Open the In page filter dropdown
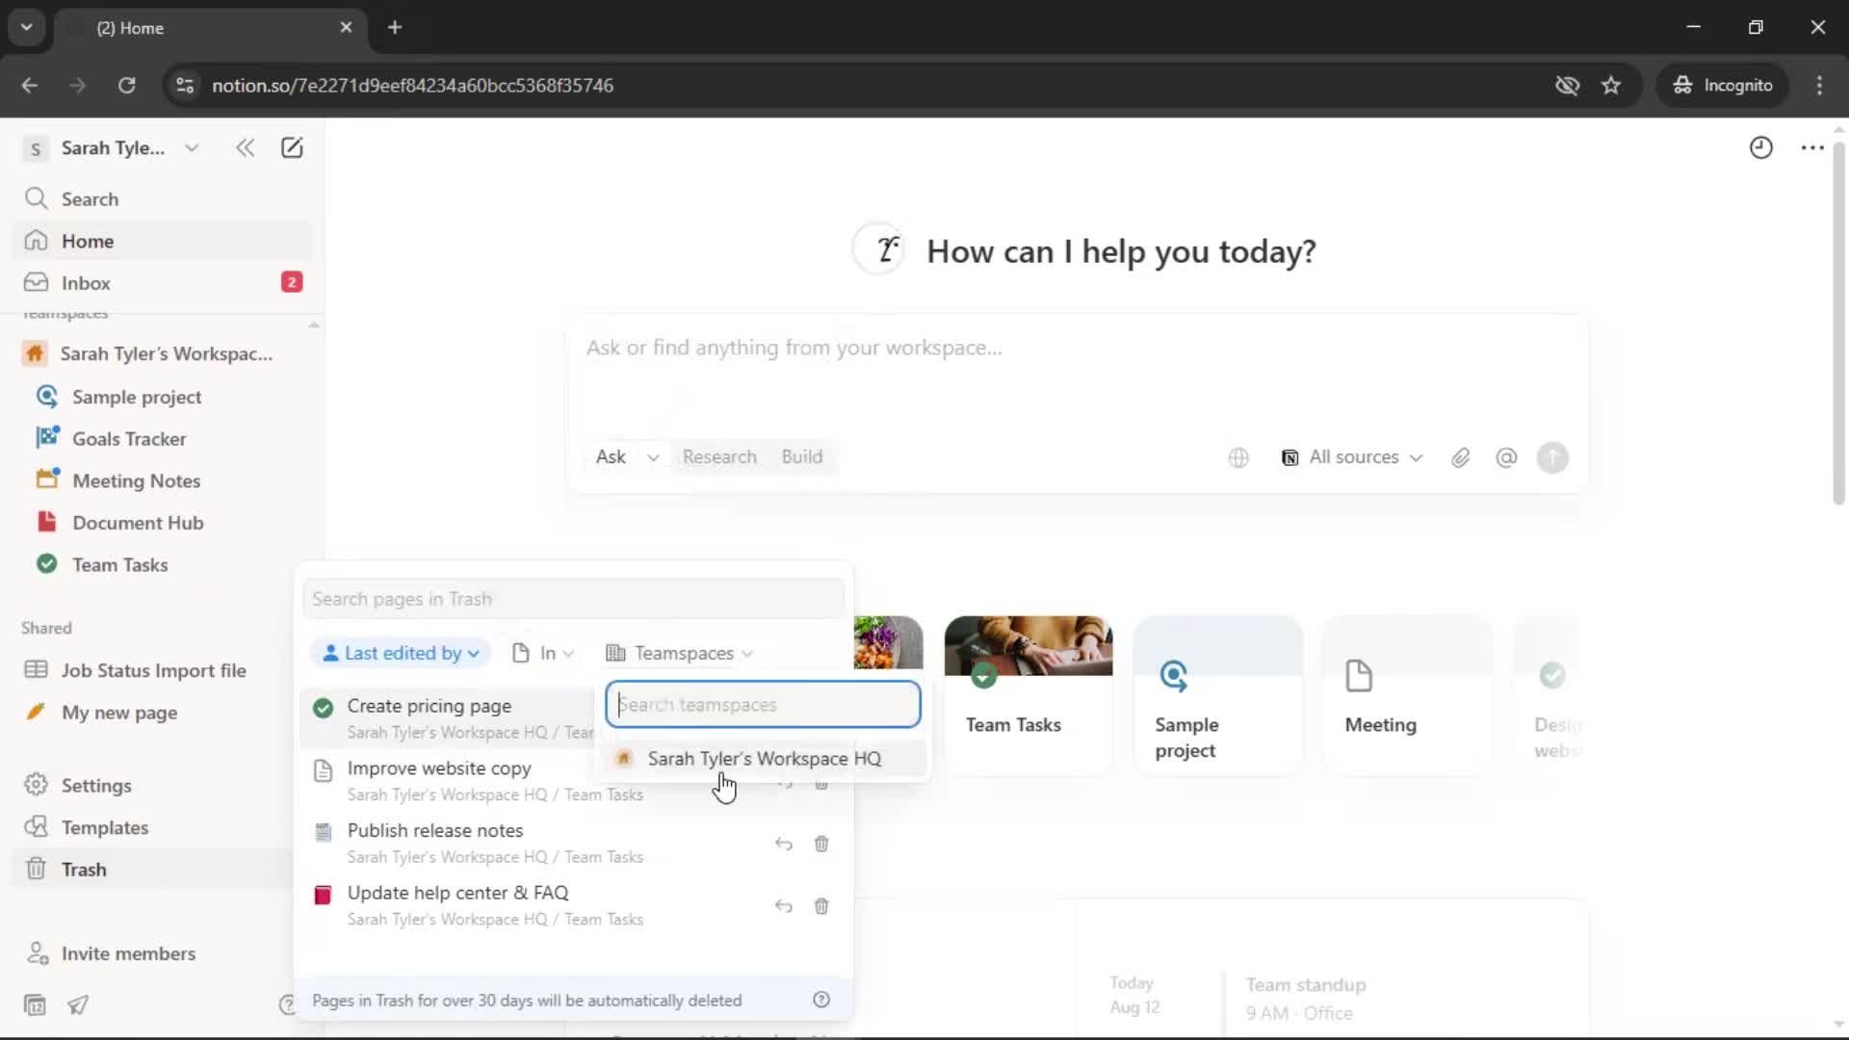The image size is (1849, 1040). point(543,653)
